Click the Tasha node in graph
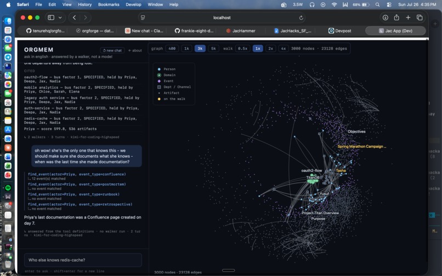This screenshot has width=442, height=276. coord(341,170)
